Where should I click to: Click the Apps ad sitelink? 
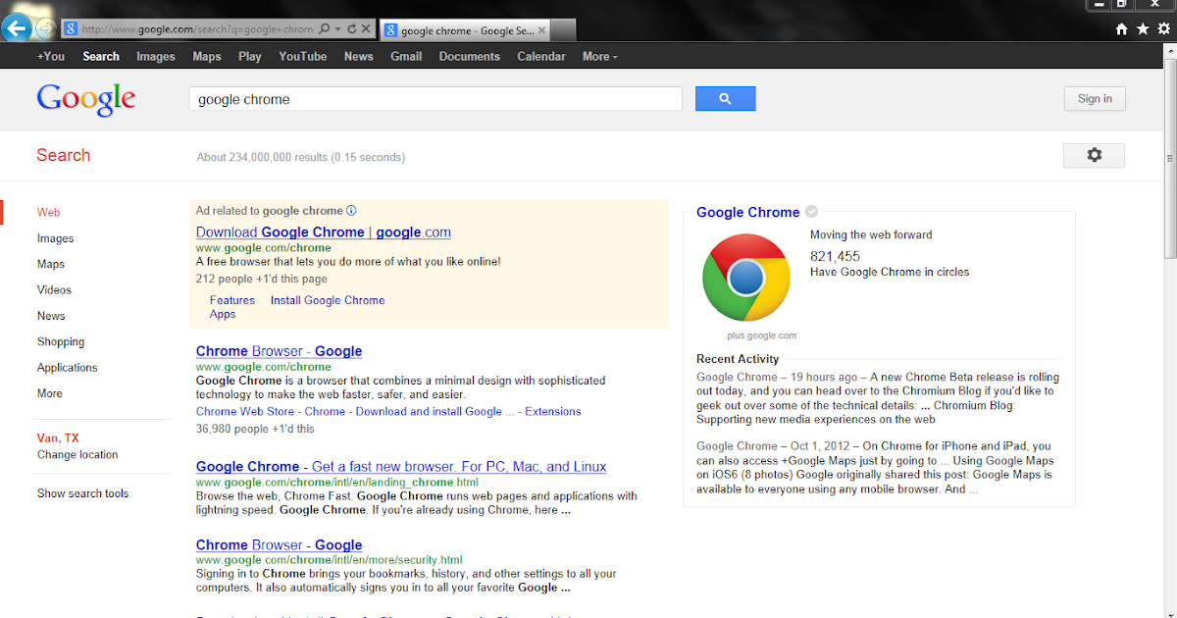(223, 314)
